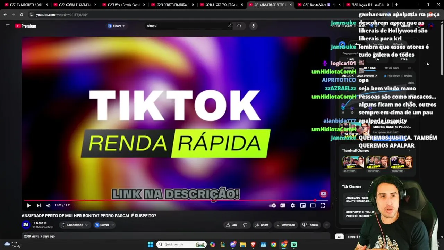The image size is (444, 250).
Task: Select the 1st 7 days range
Action: (369, 68)
